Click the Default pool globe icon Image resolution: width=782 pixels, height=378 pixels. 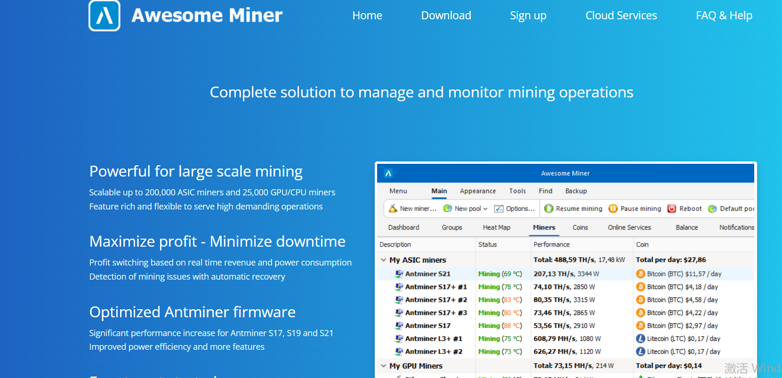click(712, 209)
